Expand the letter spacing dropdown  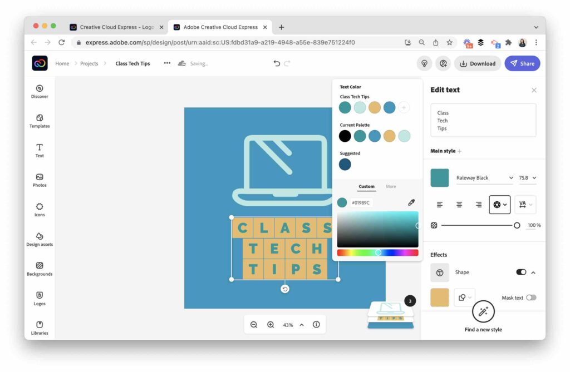point(525,204)
